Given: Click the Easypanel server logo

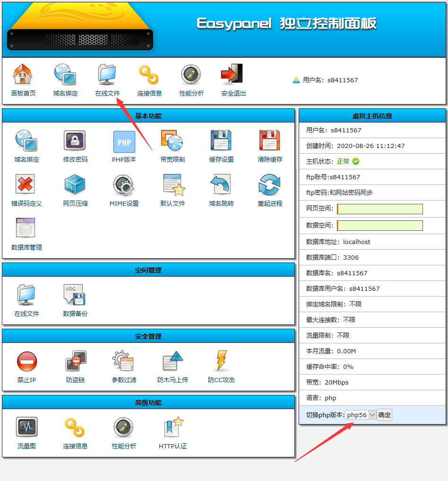Looking at the screenshot, I should pyautogui.click(x=80, y=26).
